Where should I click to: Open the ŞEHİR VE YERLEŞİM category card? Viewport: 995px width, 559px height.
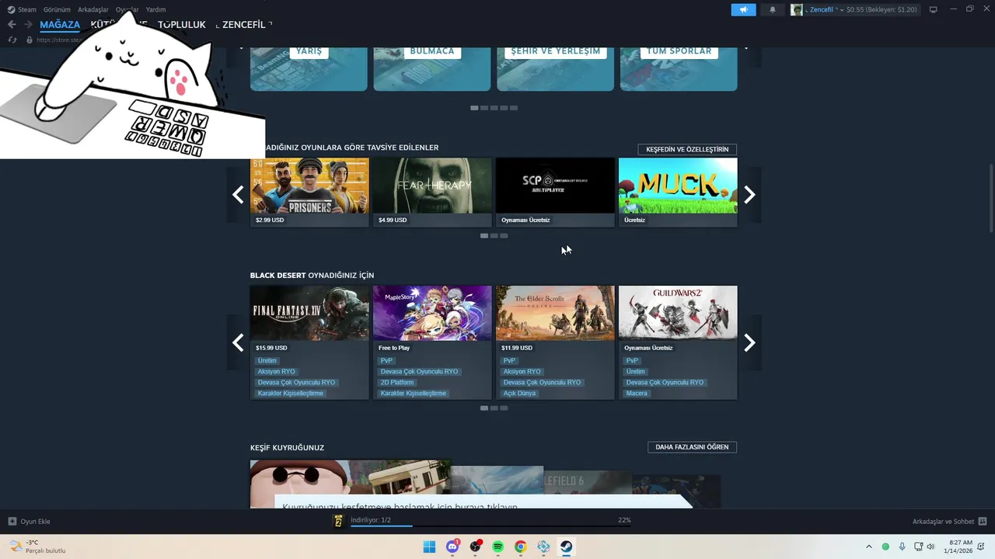pyautogui.click(x=555, y=68)
